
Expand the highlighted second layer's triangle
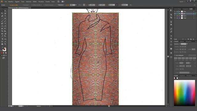tap(179, 14)
